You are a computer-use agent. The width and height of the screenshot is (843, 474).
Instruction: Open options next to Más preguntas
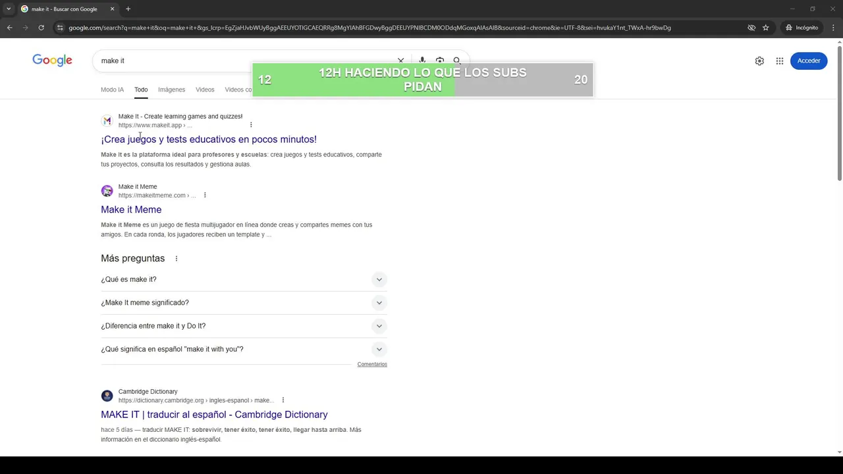(x=176, y=259)
